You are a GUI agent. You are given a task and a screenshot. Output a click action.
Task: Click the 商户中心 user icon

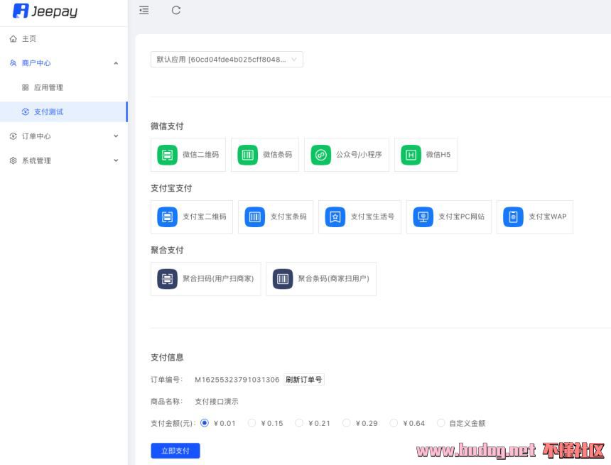(13, 63)
